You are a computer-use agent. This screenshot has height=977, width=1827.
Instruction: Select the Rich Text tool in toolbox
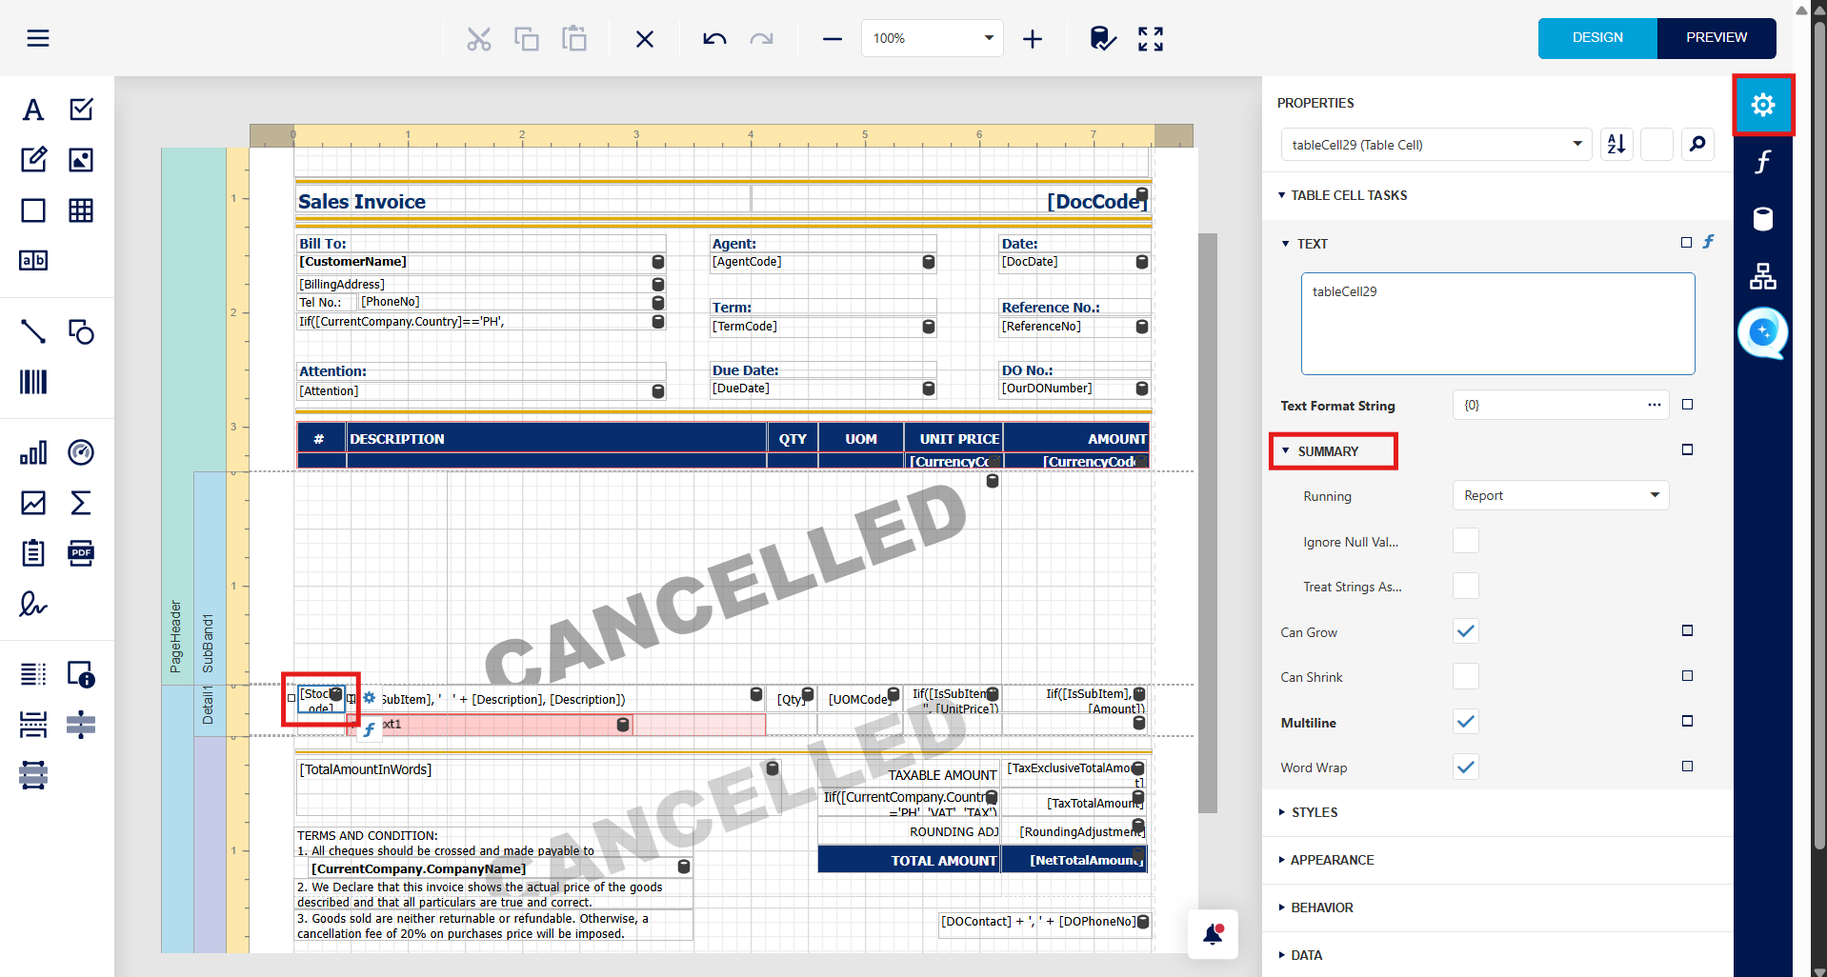click(x=33, y=160)
